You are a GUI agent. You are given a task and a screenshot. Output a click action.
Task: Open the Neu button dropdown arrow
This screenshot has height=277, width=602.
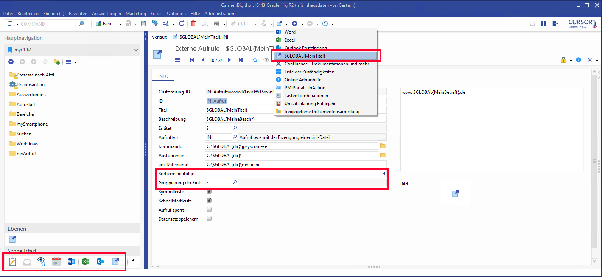click(120, 24)
